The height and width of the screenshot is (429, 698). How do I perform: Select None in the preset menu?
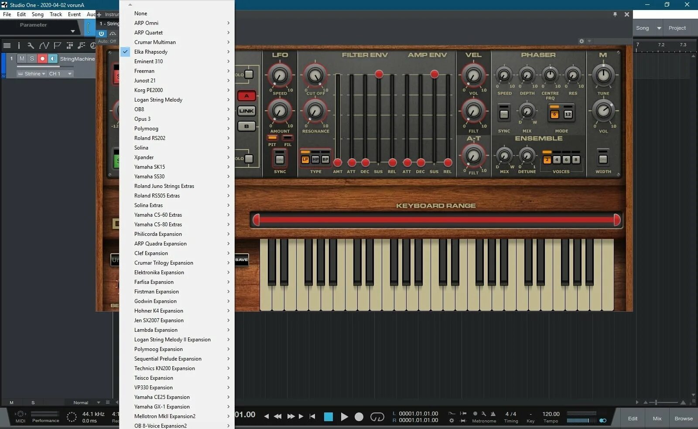coord(177,14)
